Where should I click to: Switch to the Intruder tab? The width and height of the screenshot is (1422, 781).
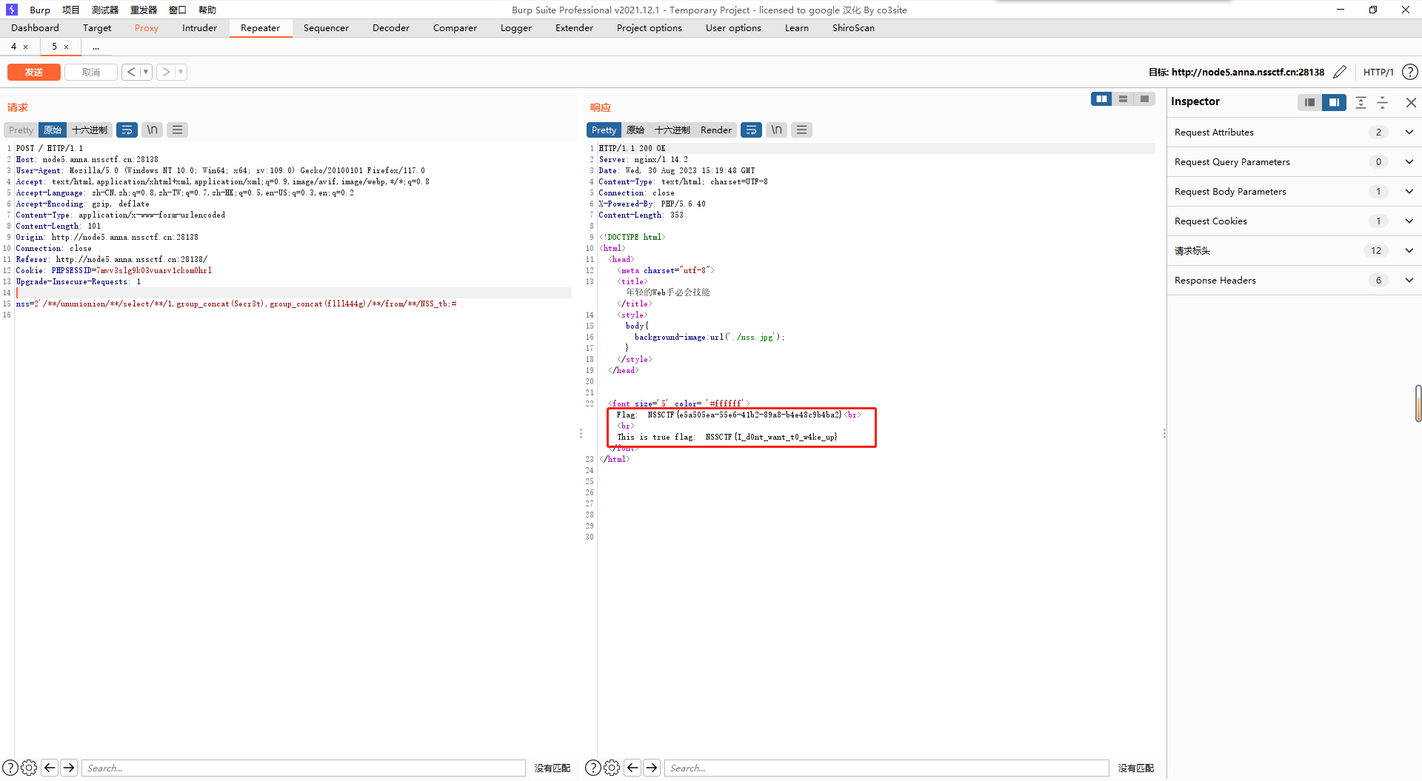click(x=199, y=28)
